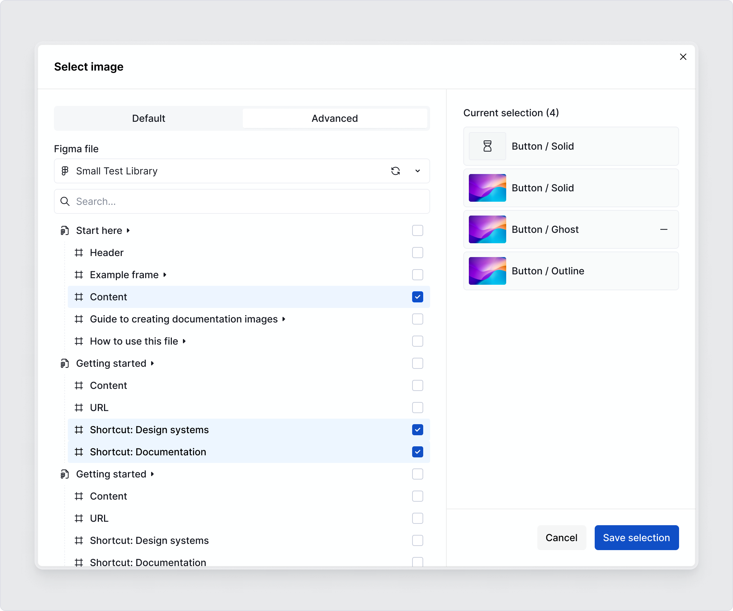Uncheck Shortcut: Documentation checkbox
Viewport: 733px width, 611px height.
417,452
